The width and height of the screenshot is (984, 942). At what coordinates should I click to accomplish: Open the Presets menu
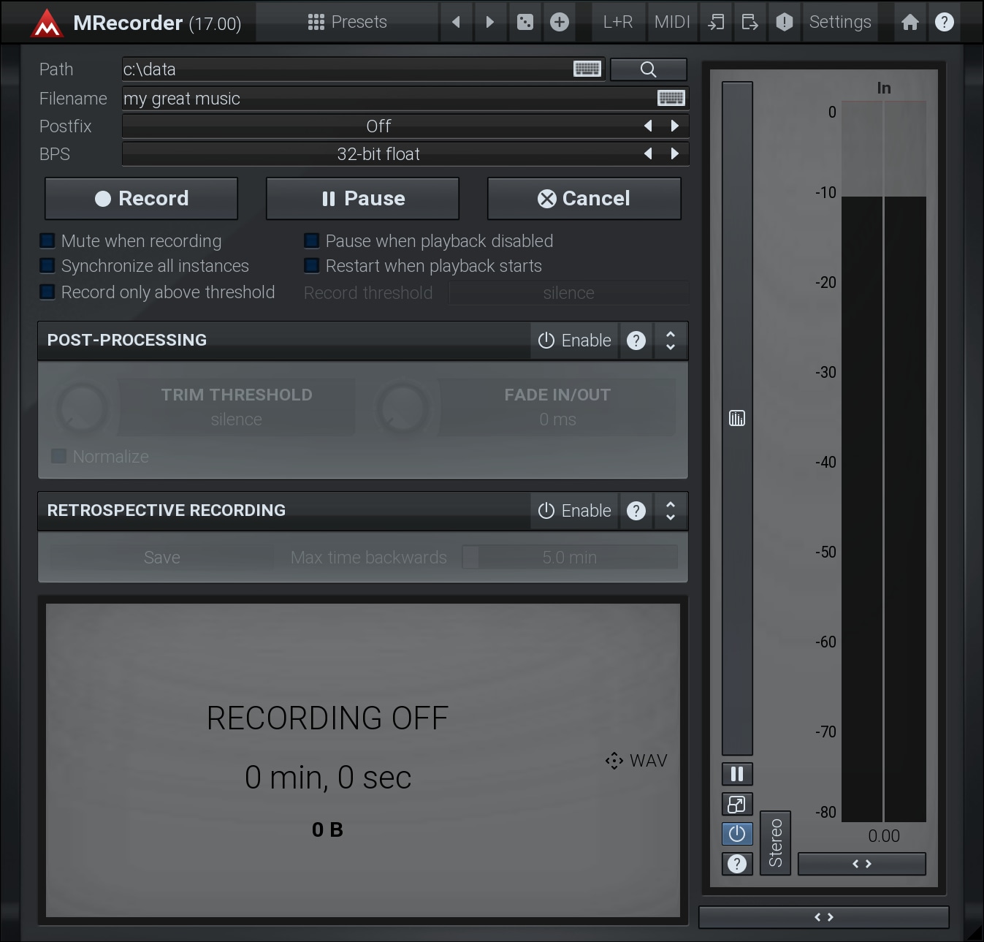[x=348, y=22]
